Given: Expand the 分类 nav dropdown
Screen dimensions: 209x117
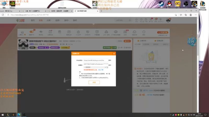Looking at the screenshot, I should pyautogui.click(x=49, y=21).
